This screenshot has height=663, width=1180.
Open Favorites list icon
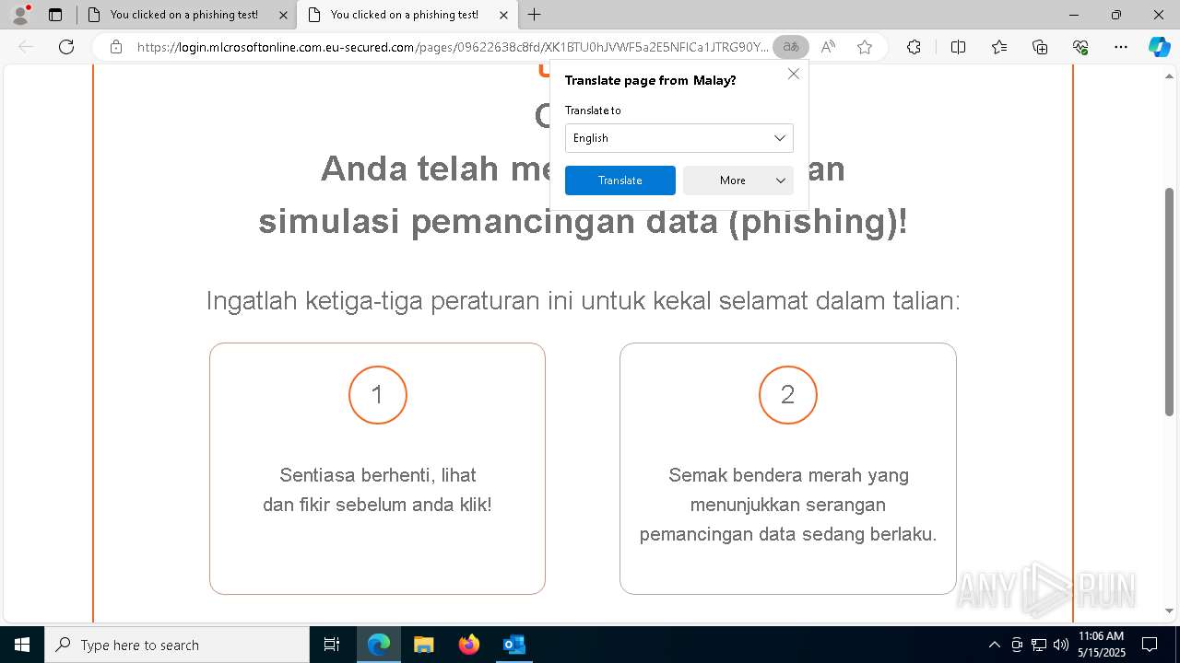tap(999, 47)
